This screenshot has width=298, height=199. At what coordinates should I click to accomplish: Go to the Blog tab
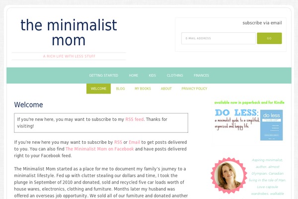(x=120, y=89)
